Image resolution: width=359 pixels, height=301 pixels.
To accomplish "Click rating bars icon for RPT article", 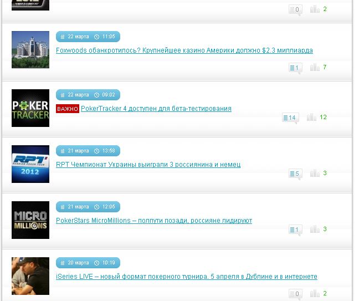I will (x=315, y=173).
